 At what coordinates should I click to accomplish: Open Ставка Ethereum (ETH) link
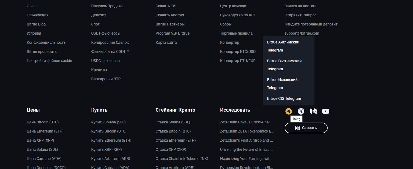[176, 140]
